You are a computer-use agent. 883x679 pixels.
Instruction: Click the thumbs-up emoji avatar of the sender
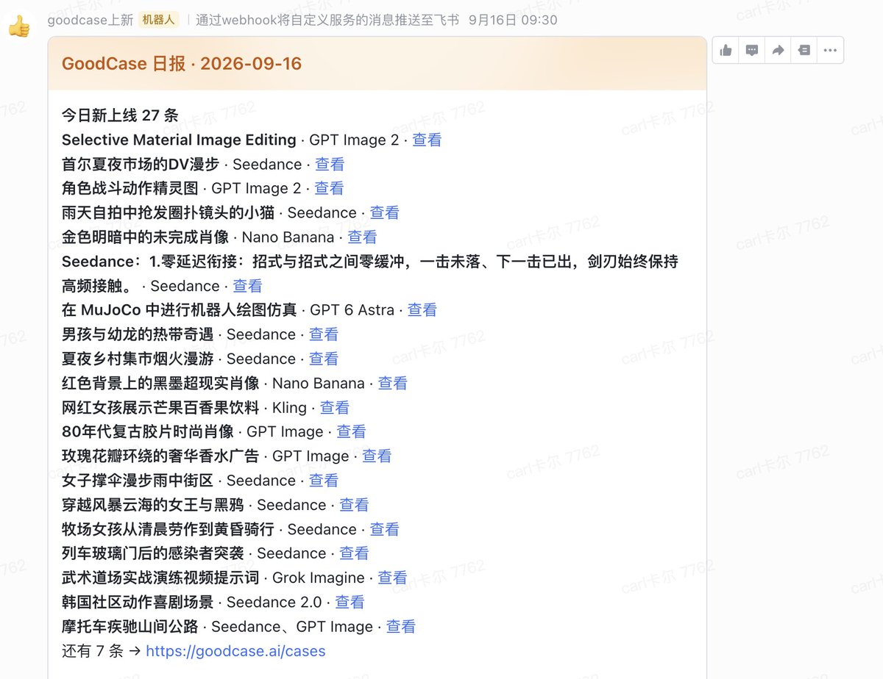(19, 26)
